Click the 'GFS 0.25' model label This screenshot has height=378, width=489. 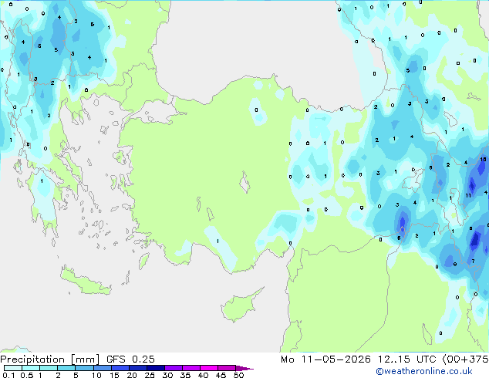pos(130,359)
